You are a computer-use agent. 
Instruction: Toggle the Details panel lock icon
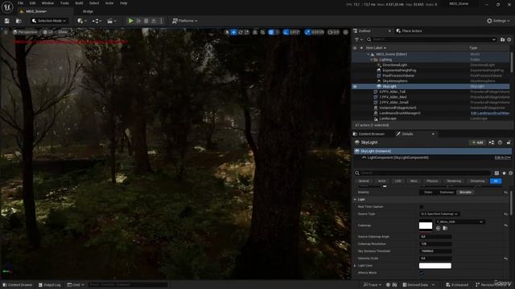pos(509,143)
